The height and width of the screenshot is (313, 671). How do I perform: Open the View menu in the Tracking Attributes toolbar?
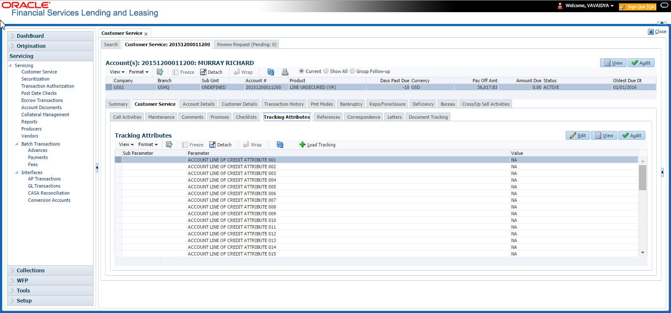click(126, 144)
